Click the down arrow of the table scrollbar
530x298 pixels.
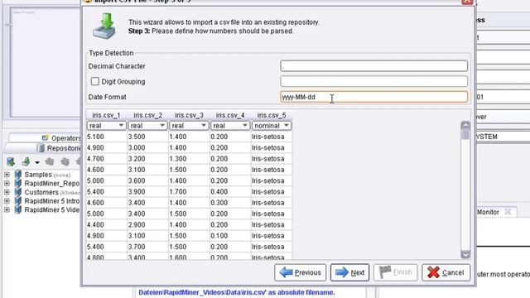point(465,254)
